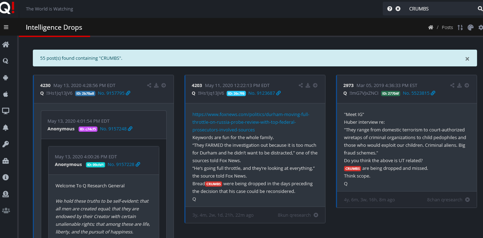Toggle post sort order icon
Image resolution: width=483 pixels, height=238 pixels.
click(460, 28)
